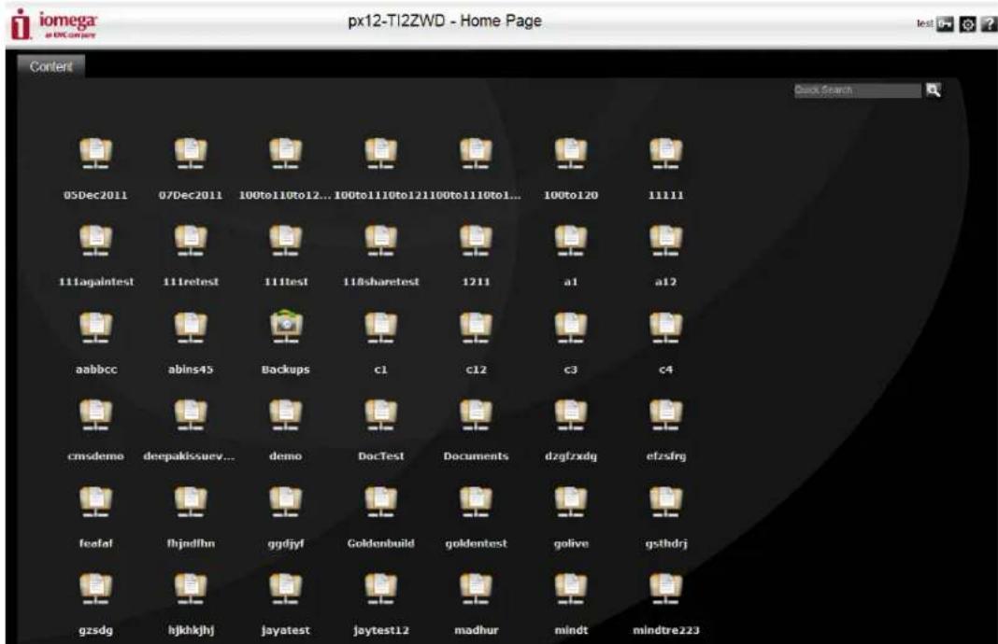The image size is (998, 644).
Task: Select the 'fhjndfhn' share label
Action: point(191,543)
